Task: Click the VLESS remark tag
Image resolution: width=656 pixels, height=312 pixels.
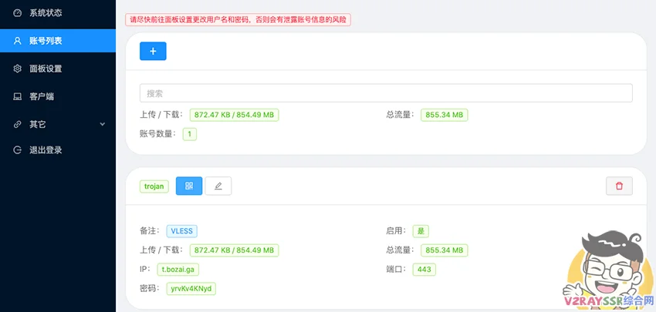Action: coord(181,231)
